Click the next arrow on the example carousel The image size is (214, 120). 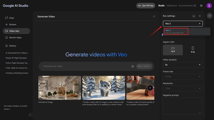(x=150, y=88)
